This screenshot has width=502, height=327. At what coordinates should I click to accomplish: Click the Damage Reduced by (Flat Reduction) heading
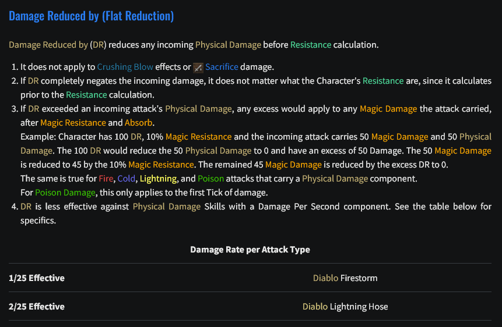pos(91,16)
